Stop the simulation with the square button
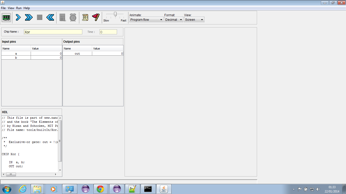 click(40, 17)
